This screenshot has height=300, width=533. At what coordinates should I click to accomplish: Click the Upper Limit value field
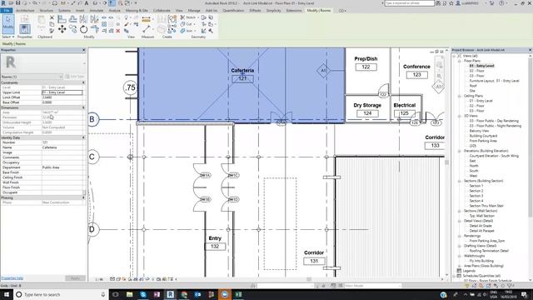(x=62, y=92)
